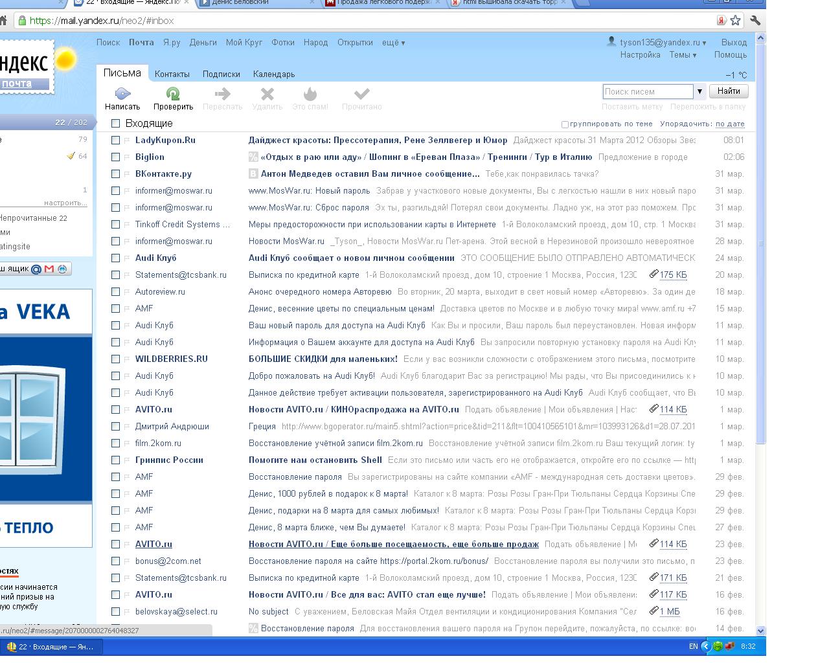Tick the Autoreview.ru message checkbox
This screenshot has width=829, height=663.
pyautogui.click(x=115, y=291)
